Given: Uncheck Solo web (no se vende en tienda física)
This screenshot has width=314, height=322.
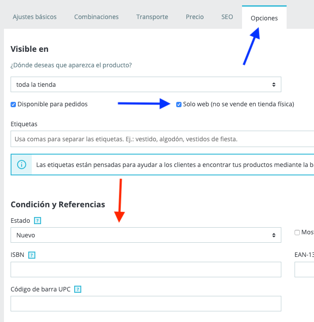Looking at the screenshot, I should (179, 105).
